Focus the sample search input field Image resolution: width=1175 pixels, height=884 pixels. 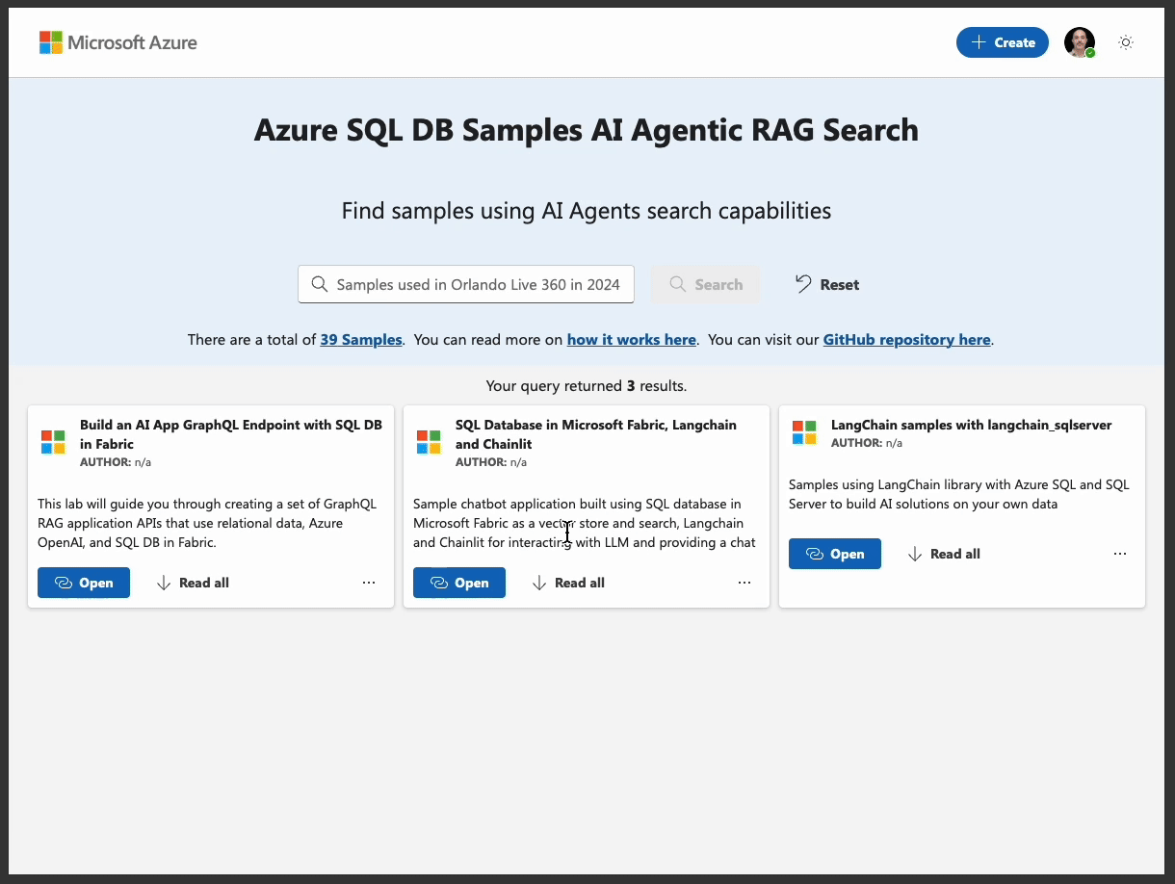tap(478, 284)
